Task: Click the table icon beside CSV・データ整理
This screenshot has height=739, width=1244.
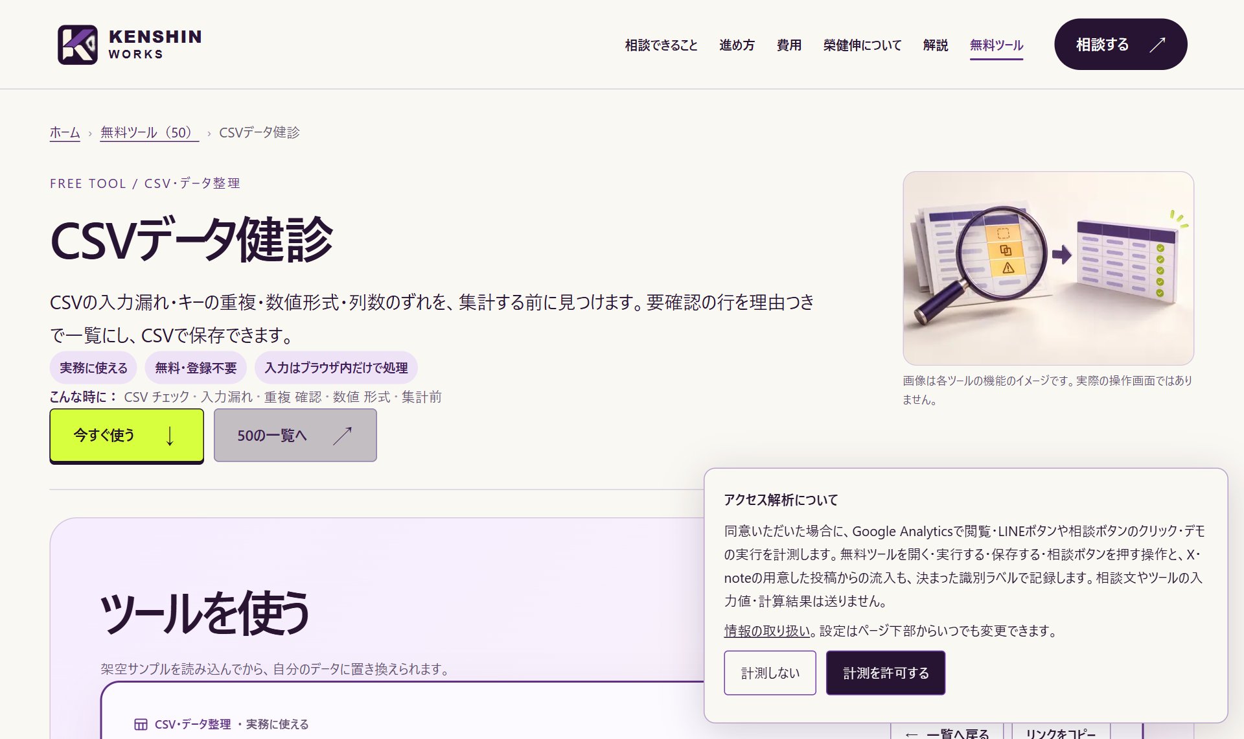Action: 141,724
